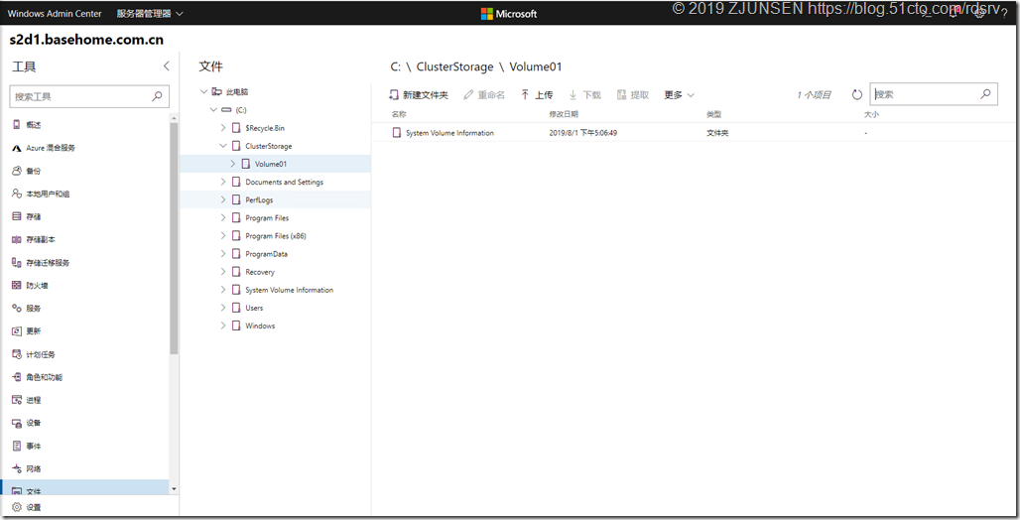Screen dimensions: 1020x520
Task: Select Recovery folder in tree
Action: (x=260, y=272)
